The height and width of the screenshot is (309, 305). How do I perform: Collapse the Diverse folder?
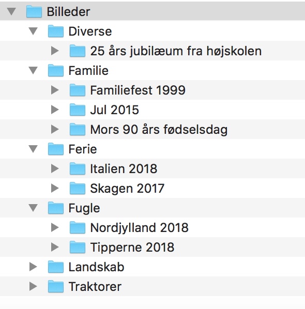[x=33, y=31]
